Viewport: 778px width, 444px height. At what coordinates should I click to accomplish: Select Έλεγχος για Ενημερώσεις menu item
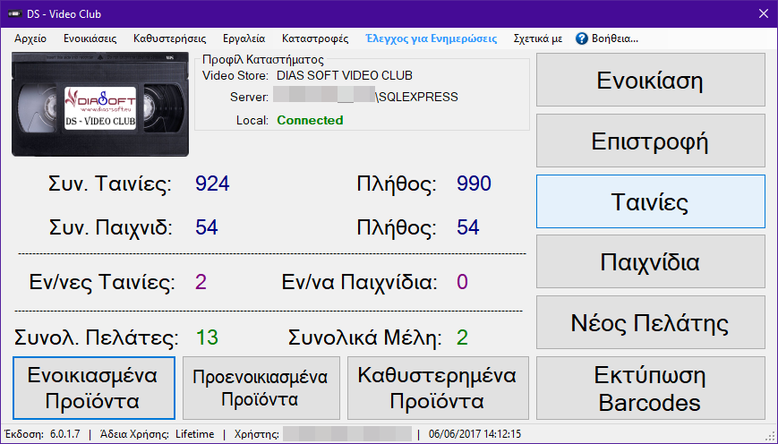click(432, 38)
